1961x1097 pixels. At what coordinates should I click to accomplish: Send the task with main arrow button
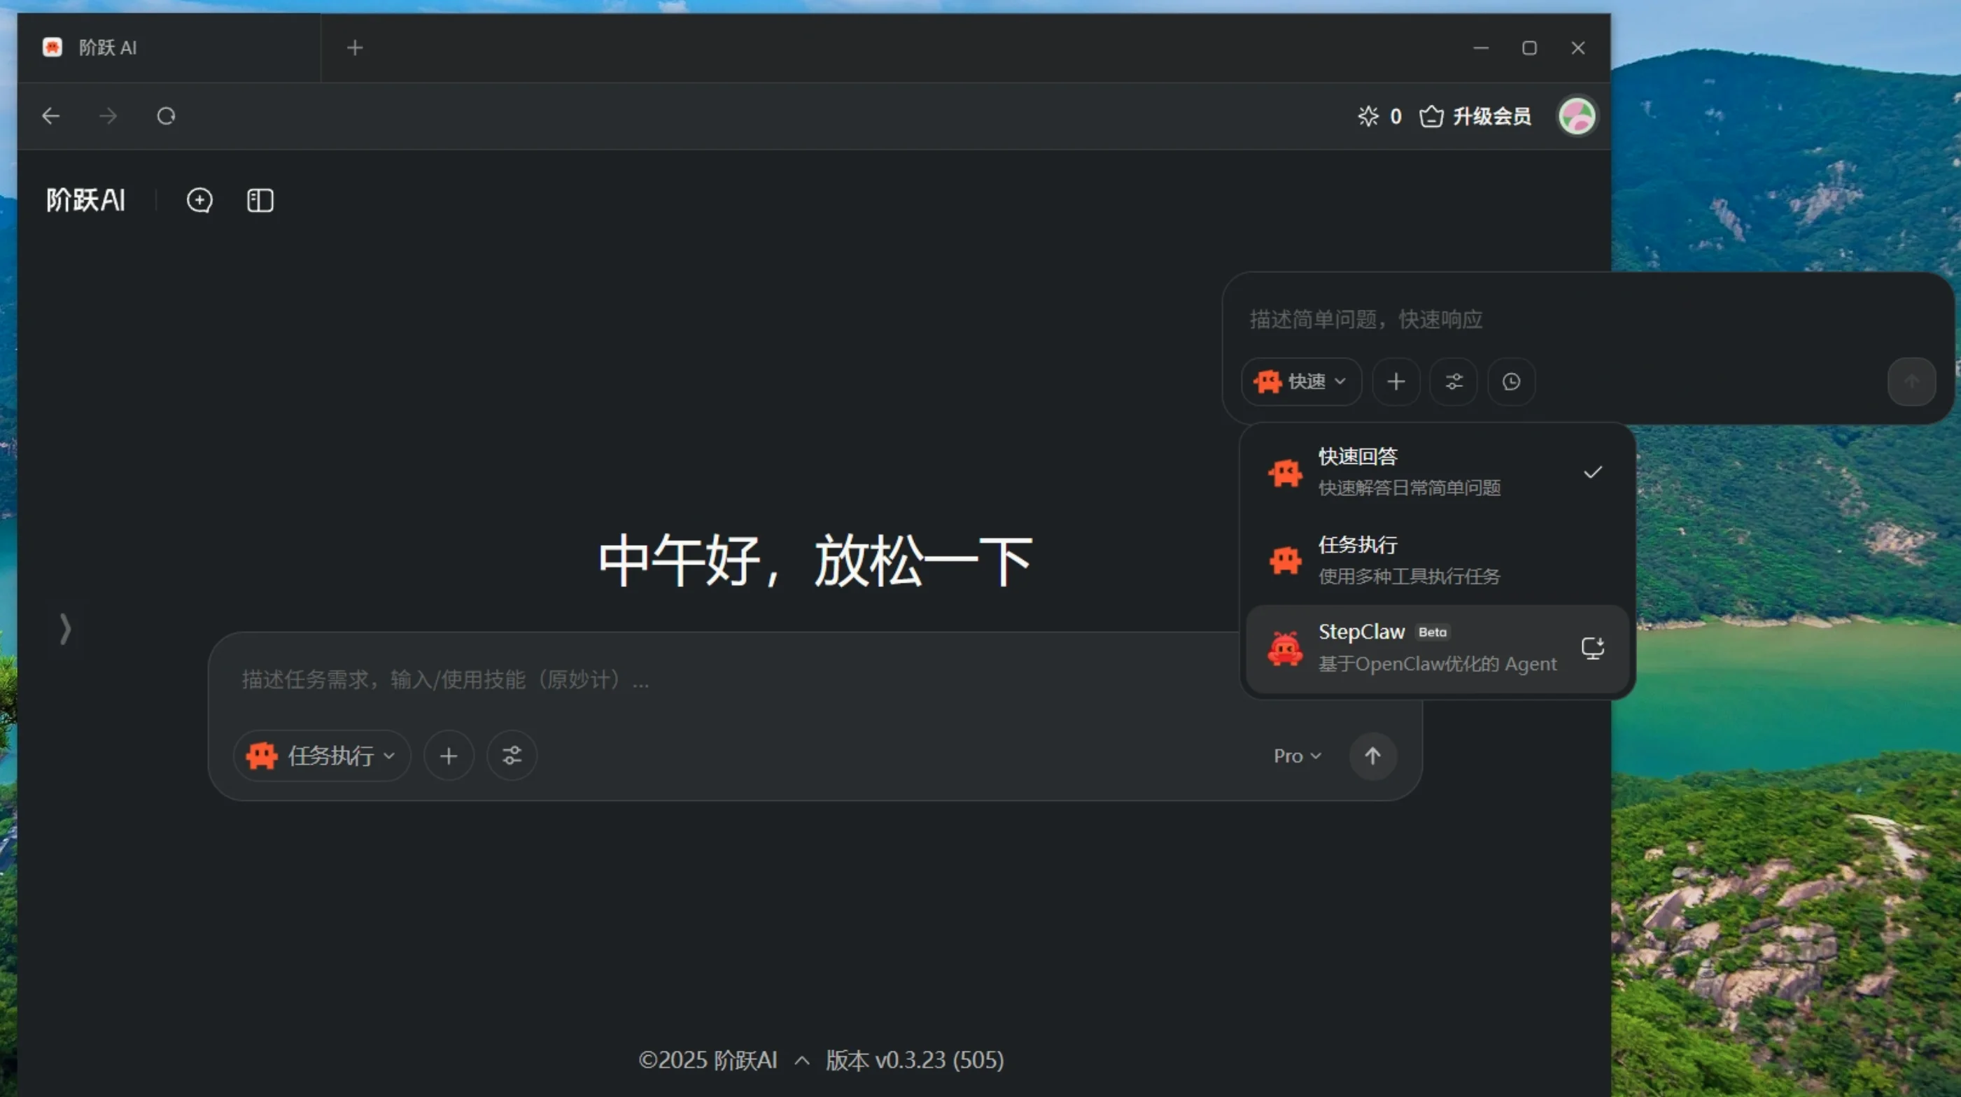tap(1372, 756)
